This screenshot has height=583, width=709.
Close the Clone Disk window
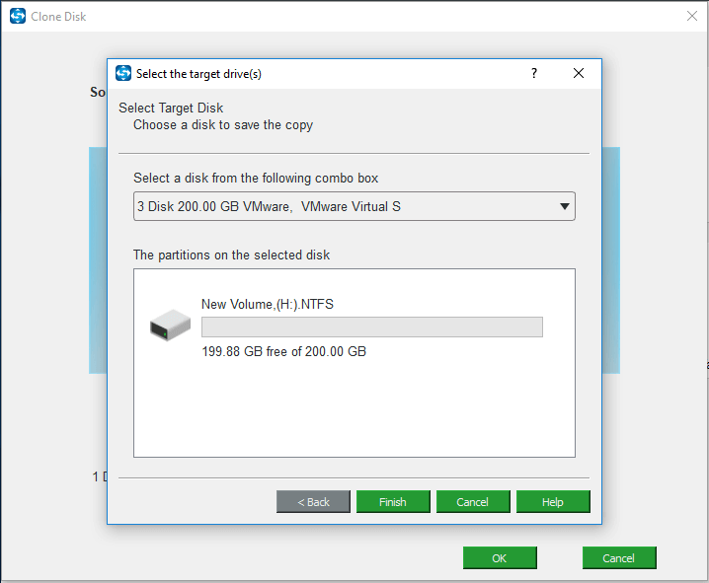[692, 16]
